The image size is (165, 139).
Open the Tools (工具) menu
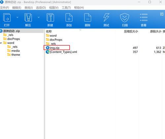tap(66, 8)
